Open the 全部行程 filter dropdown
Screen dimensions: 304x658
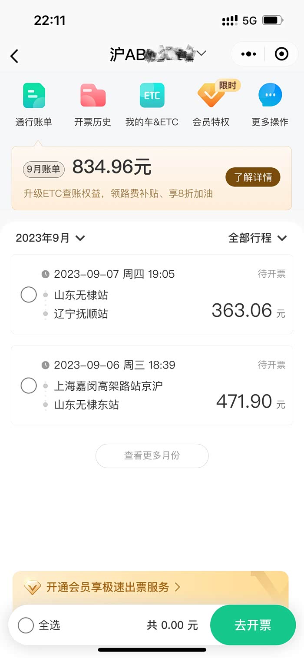pos(258,238)
